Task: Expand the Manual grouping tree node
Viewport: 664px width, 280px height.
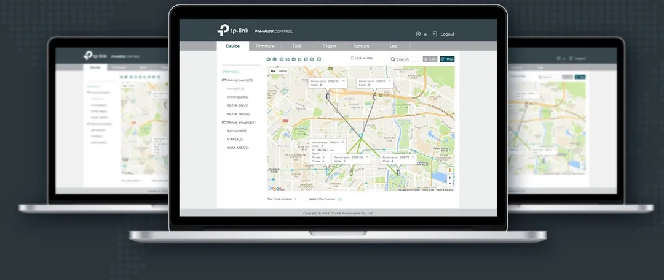Action: click(x=224, y=123)
